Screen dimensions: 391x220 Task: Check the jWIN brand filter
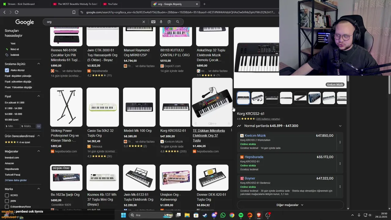[x=7, y=201]
